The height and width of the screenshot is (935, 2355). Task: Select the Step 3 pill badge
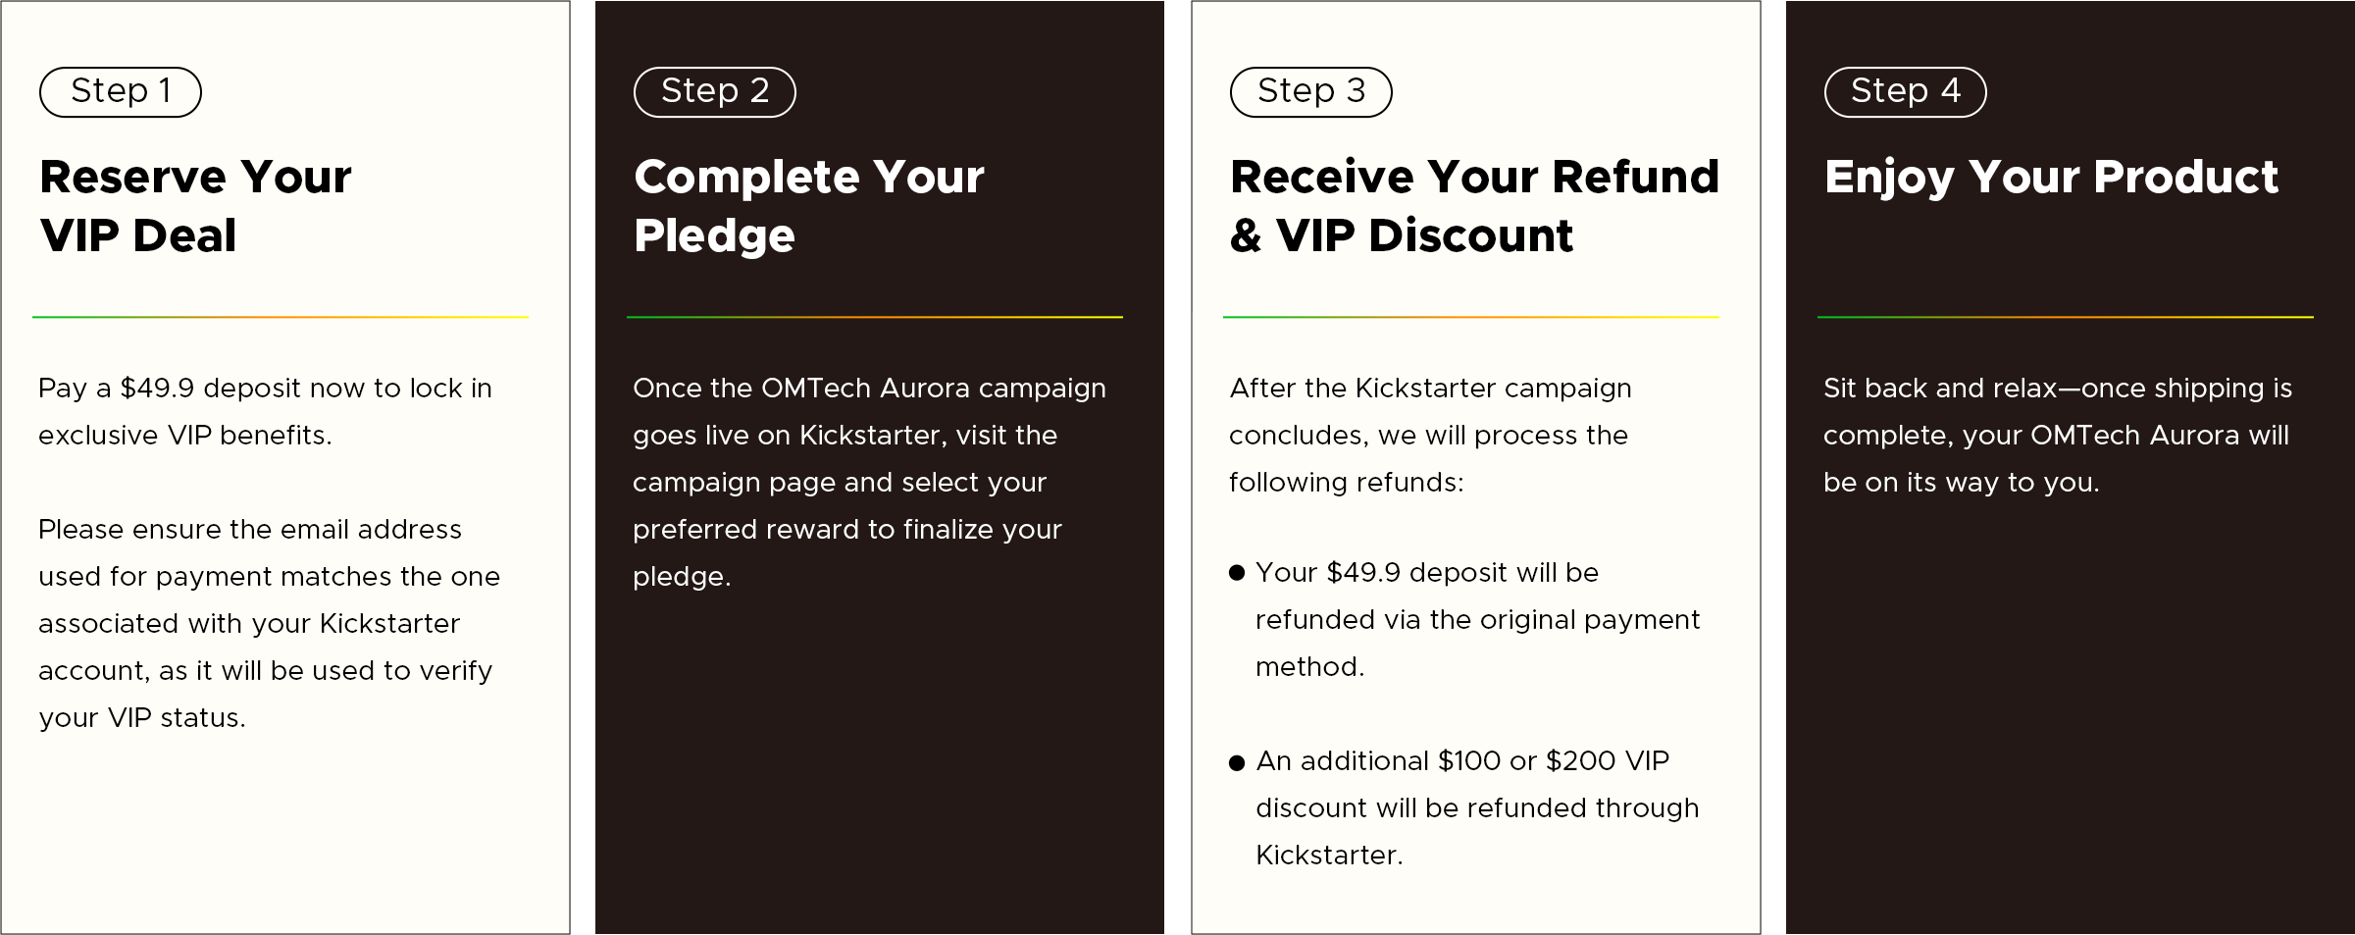[1310, 92]
